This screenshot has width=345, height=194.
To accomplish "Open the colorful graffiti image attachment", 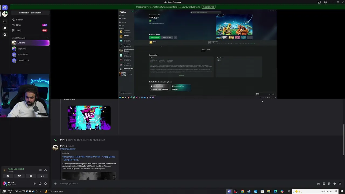I will (x=89, y=118).
